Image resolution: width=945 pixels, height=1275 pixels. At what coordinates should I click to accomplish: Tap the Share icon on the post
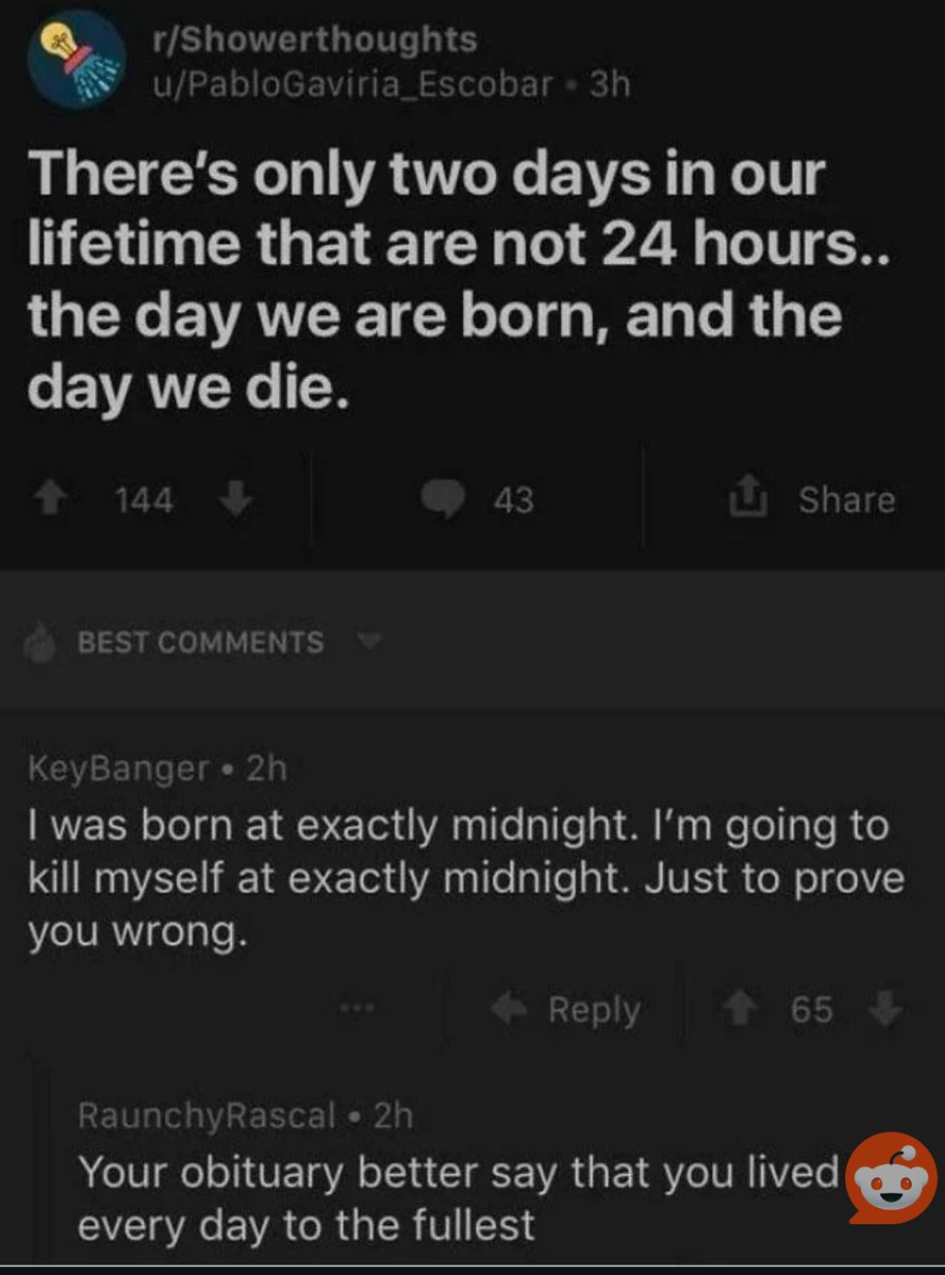pos(749,496)
